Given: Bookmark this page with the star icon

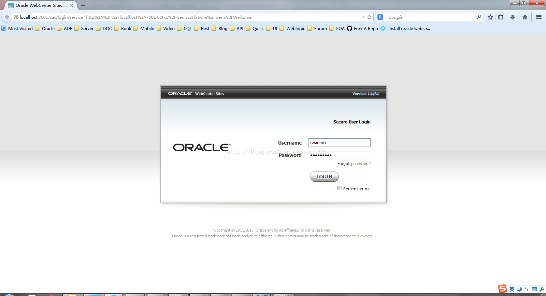Looking at the screenshot, I should (490, 17).
